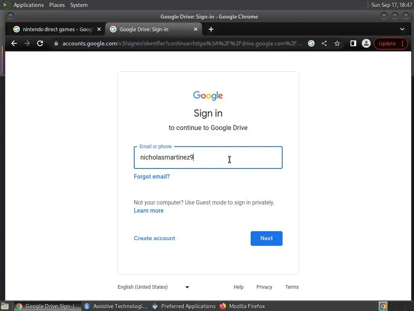Click the Chrome icon in the bottom-right workspace switcher
The width and height of the screenshot is (414, 311).
pos(383,306)
